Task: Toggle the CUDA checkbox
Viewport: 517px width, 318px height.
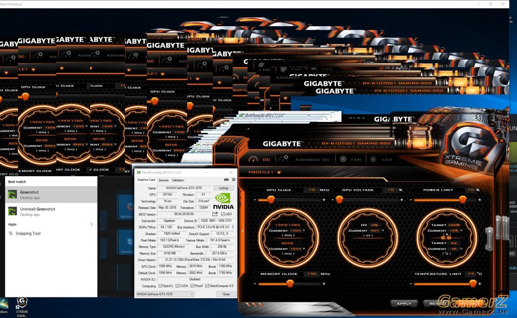Action: pos(177,286)
